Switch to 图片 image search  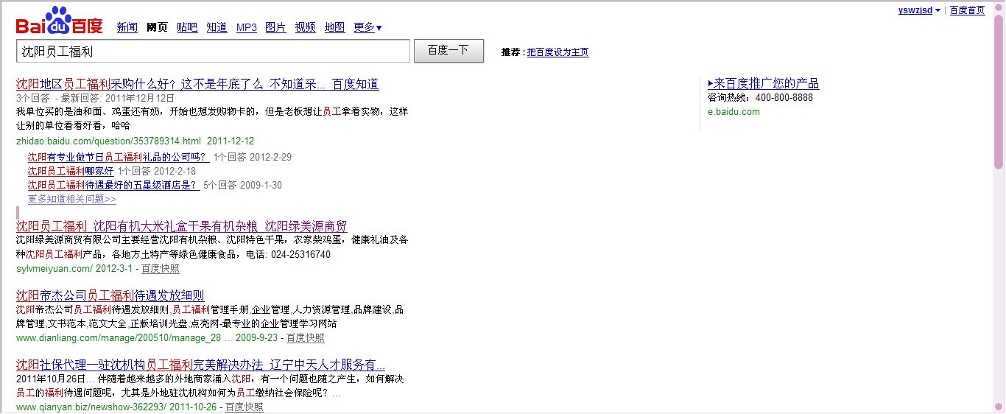coord(275,28)
